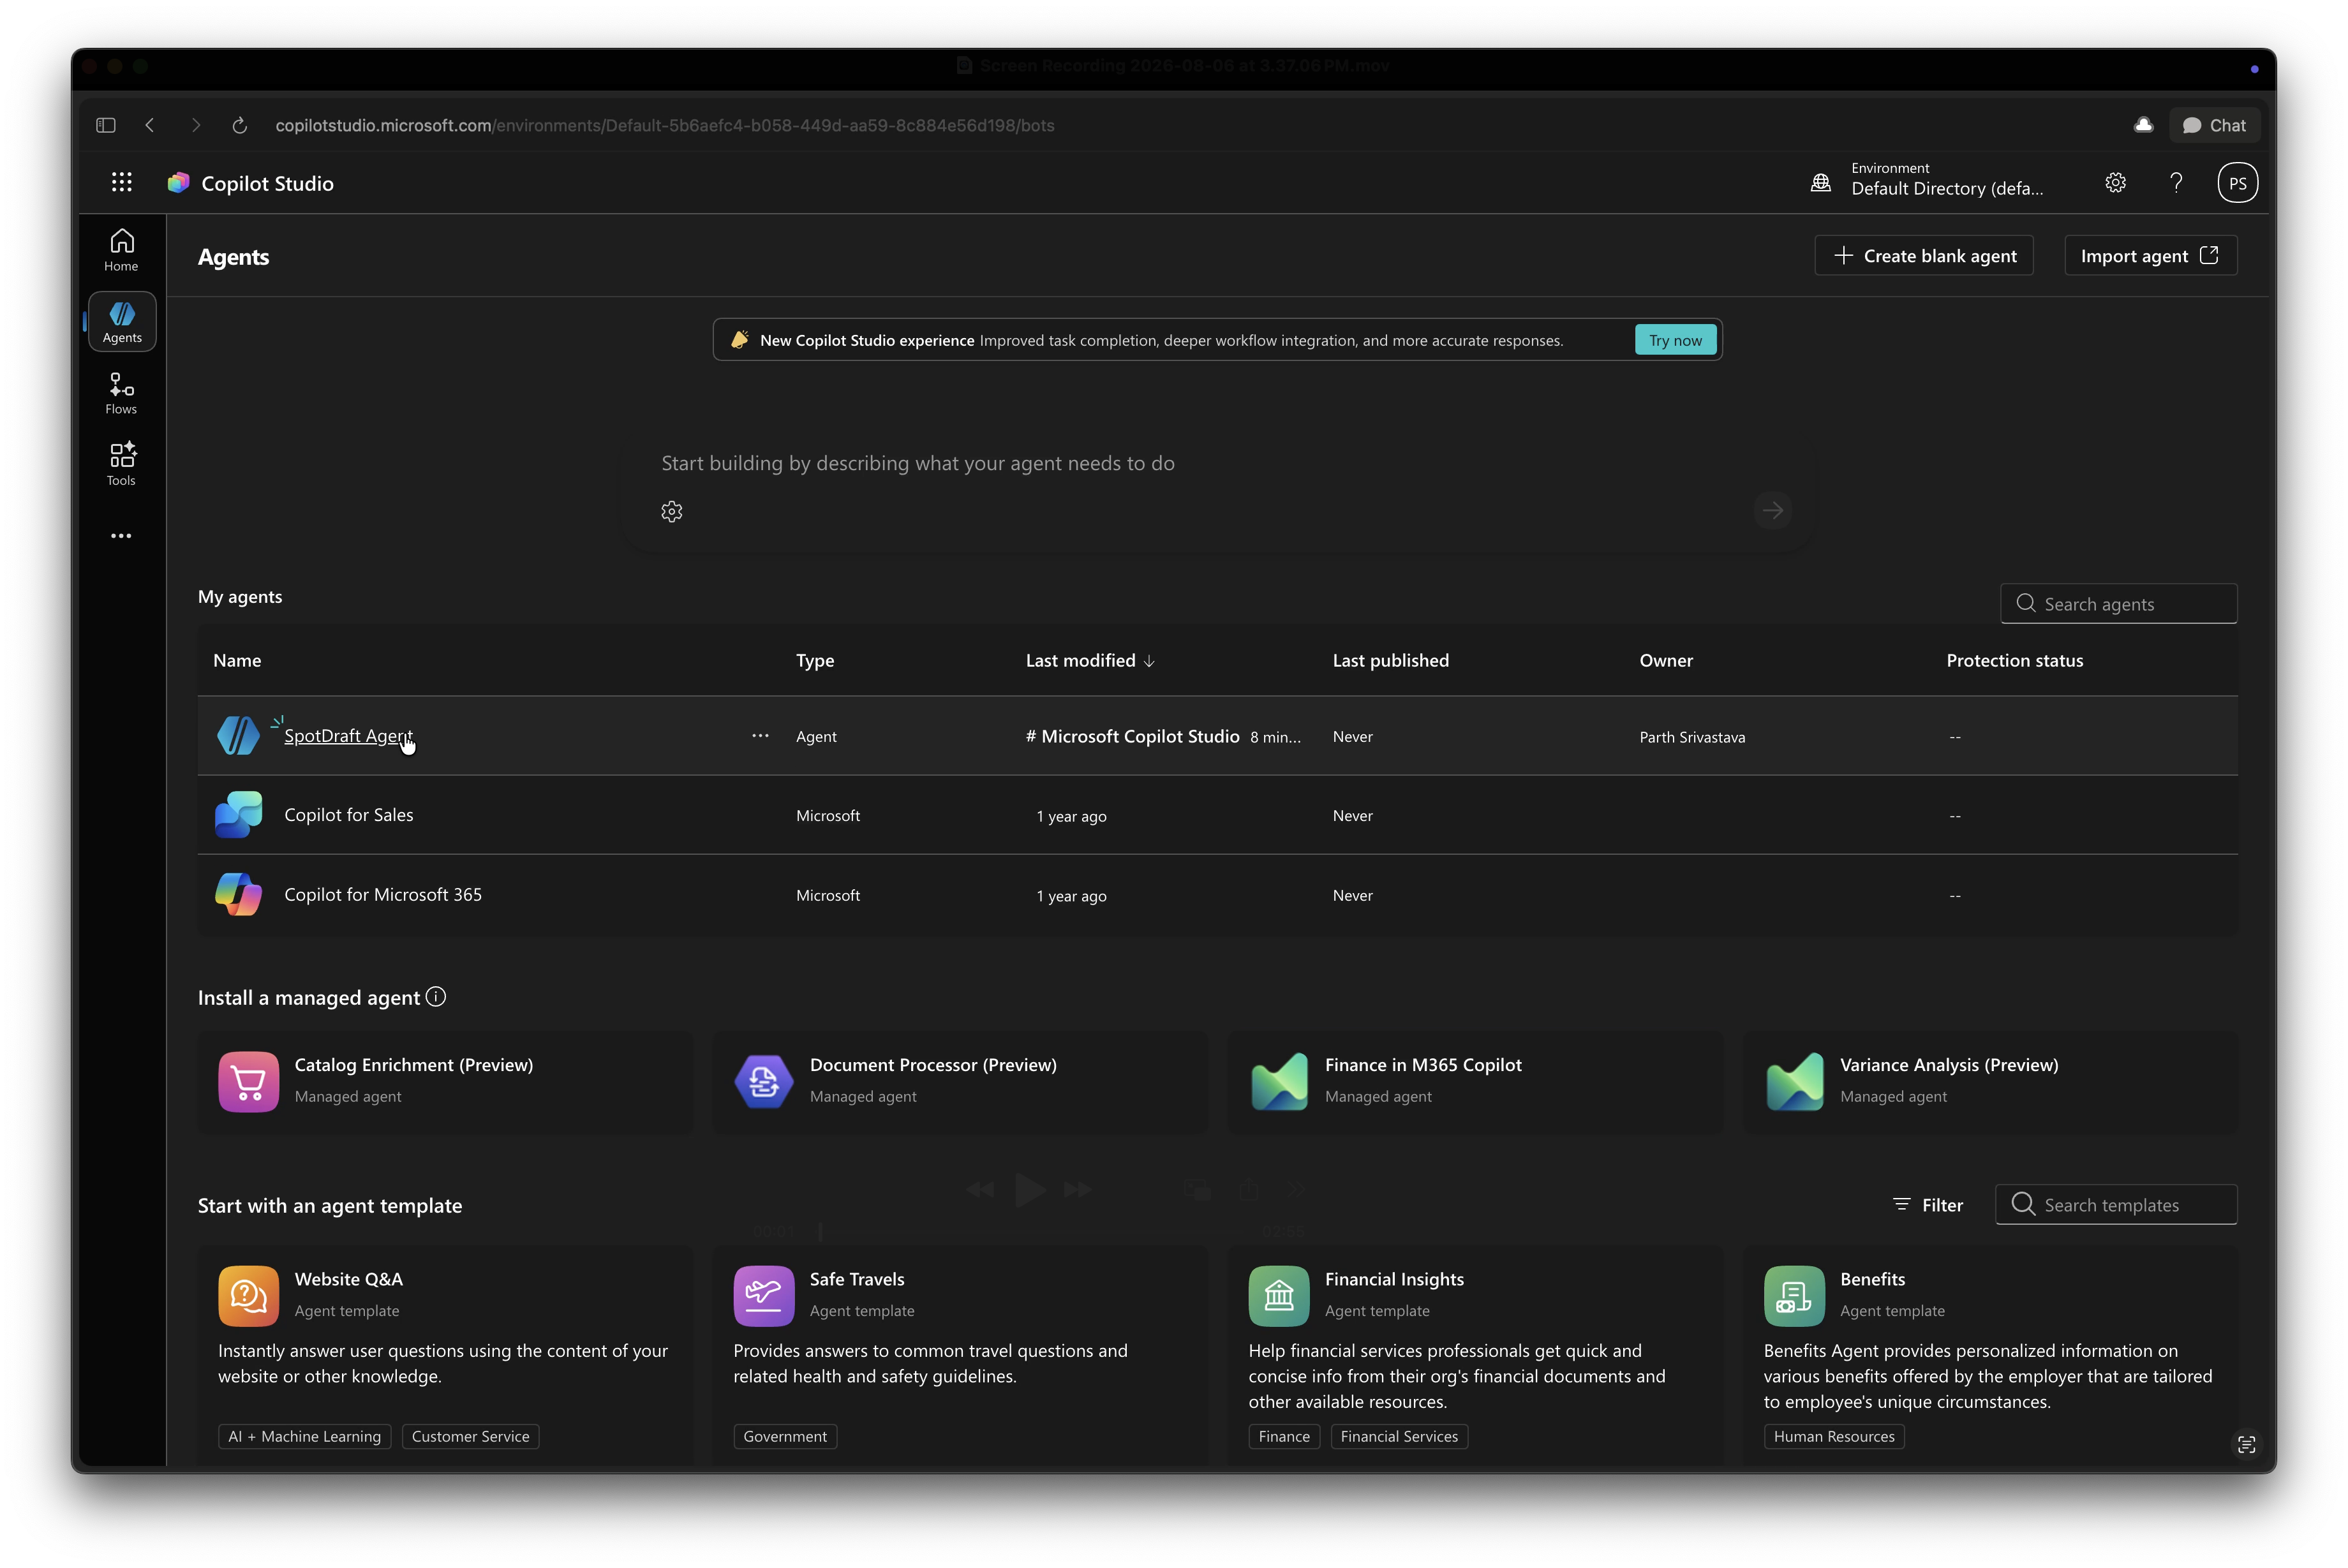This screenshot has width=2348, height=1568.
Task: Click the managed agent info icon
Action: coord(436,997)
